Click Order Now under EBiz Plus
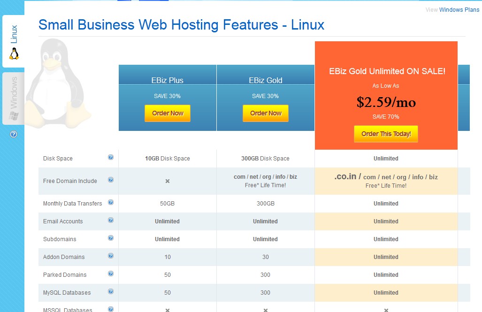Screen dimensions: 482x312 [168, 113]
